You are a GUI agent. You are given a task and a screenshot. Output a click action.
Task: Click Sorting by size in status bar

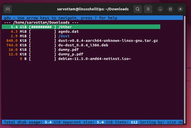tap(161, 122)
